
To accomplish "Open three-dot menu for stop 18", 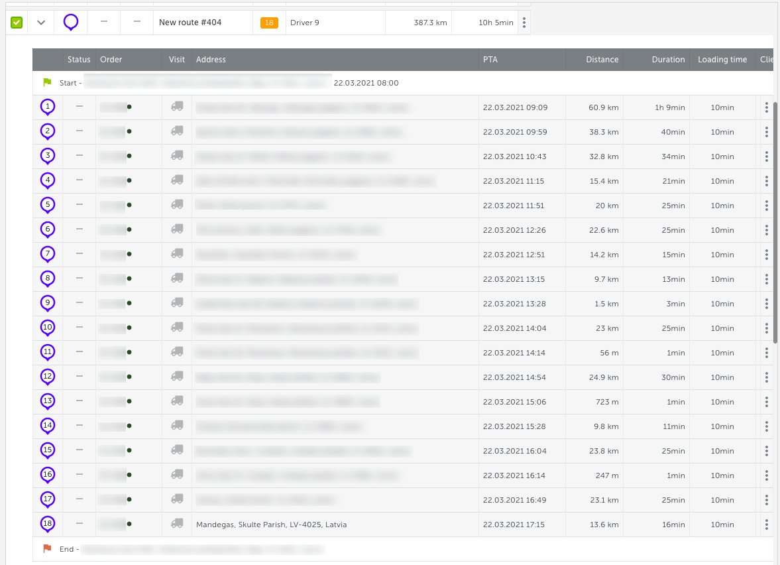I will click(766, 525).
